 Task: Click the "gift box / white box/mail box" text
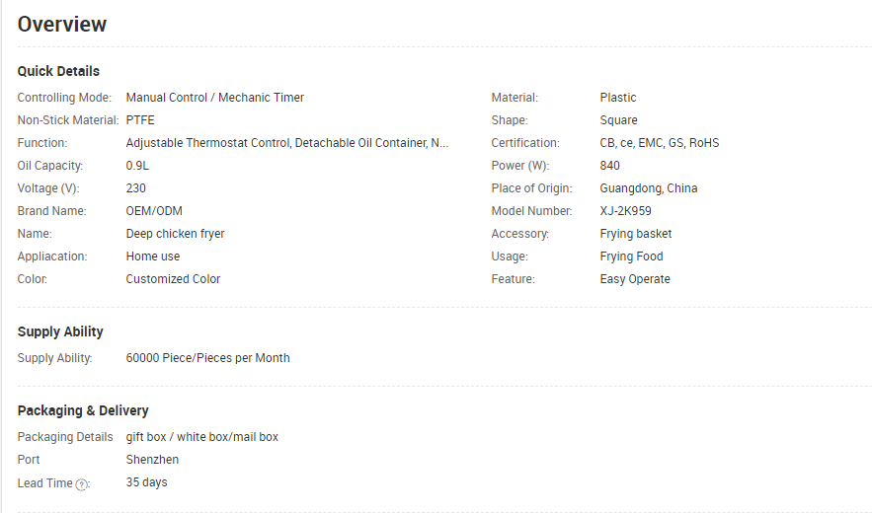(201, 437)
